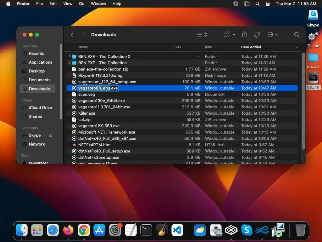Viewport: 322px width, 242px height.
Task: Open Launchpad from the Dock
Action: pyautogui.click(x=37, y=230)
